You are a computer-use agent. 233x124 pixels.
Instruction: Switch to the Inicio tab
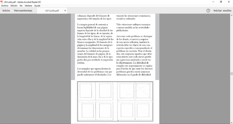pyautogui.click(x=6, y=11)
